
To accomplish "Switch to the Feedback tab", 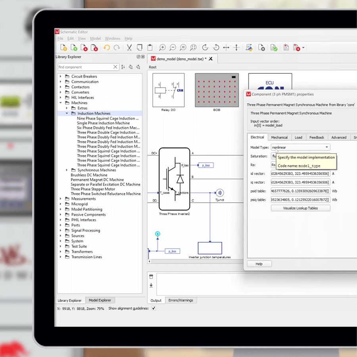I will tap(317, 137).
